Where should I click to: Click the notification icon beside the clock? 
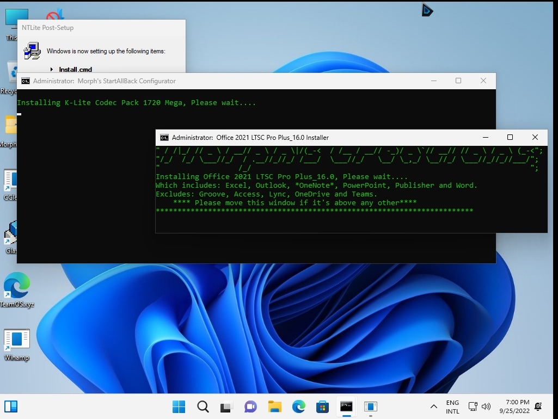538,406
